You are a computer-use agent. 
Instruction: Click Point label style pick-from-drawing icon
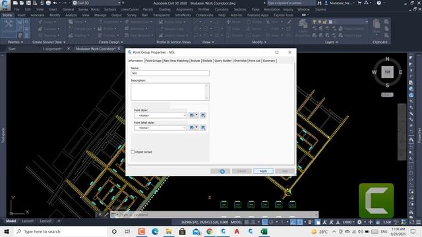coord(203,128)
